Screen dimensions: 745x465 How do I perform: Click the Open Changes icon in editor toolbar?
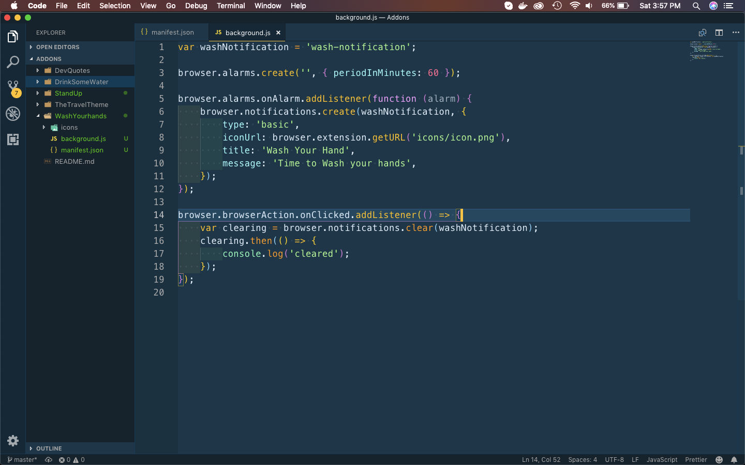coord(703,33)
